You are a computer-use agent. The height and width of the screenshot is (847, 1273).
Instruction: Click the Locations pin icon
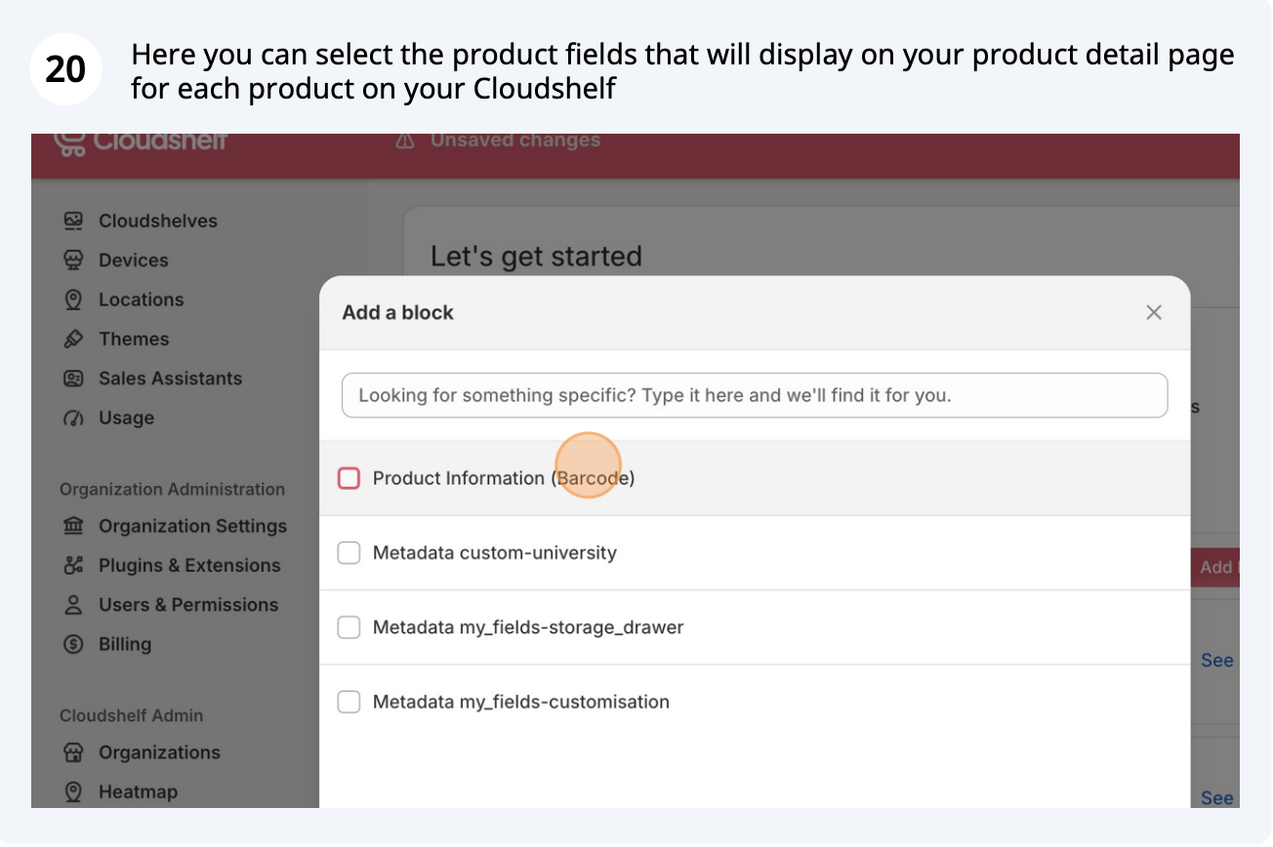pos(73,300)
